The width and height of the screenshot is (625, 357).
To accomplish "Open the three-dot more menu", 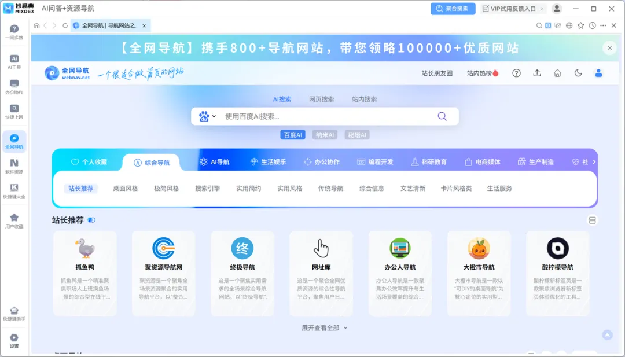I will point(603,25).
